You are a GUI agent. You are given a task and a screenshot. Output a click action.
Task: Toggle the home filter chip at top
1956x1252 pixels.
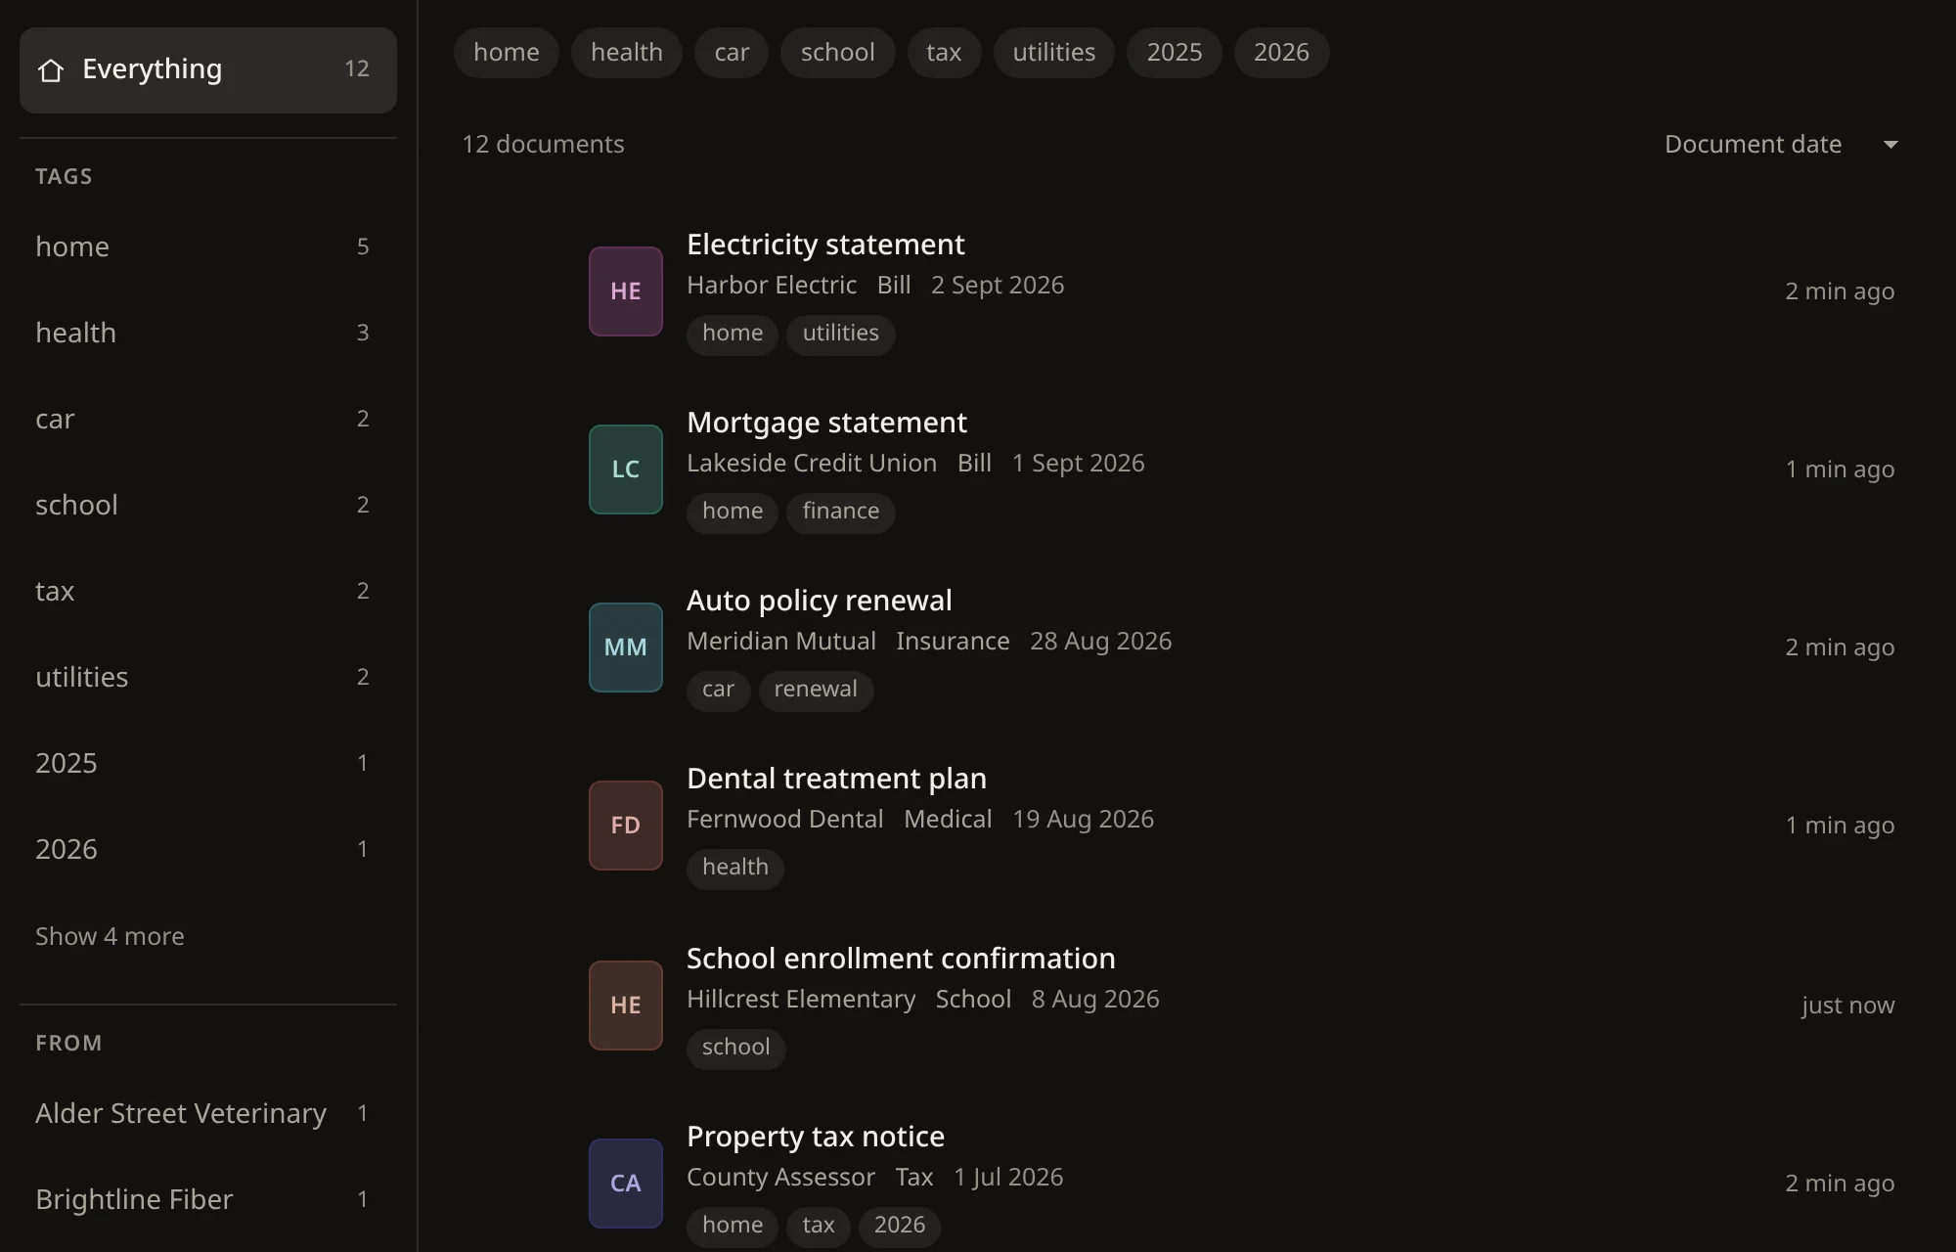click(x=507, y=53)
